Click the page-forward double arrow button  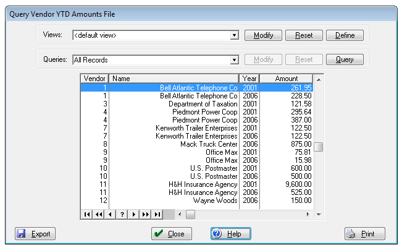145,214
